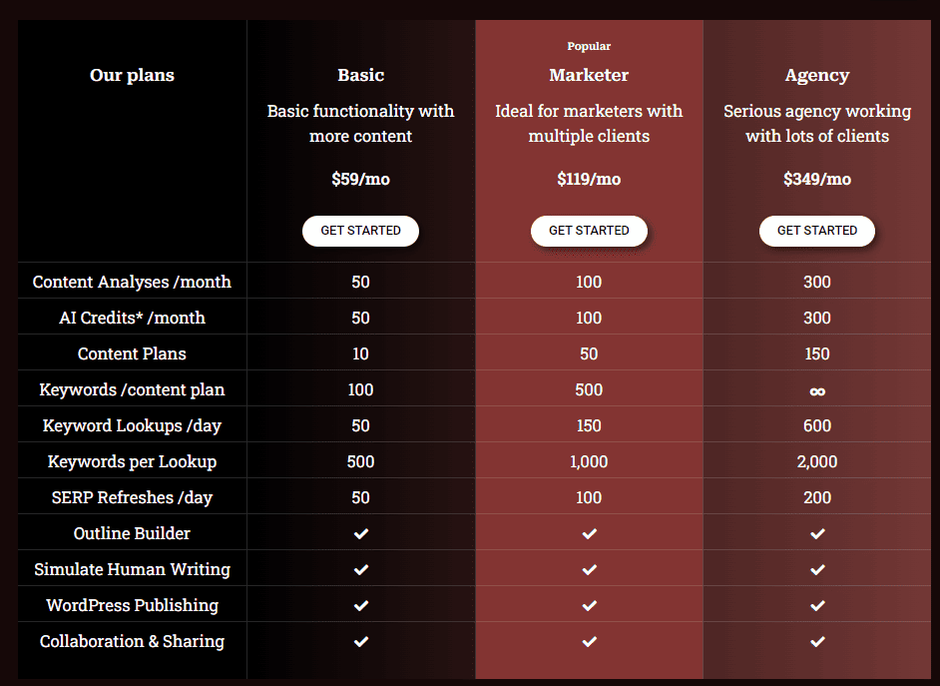The image size is (940, 686).
Task: Click the Marketer column header
Action: coord(589,75)
